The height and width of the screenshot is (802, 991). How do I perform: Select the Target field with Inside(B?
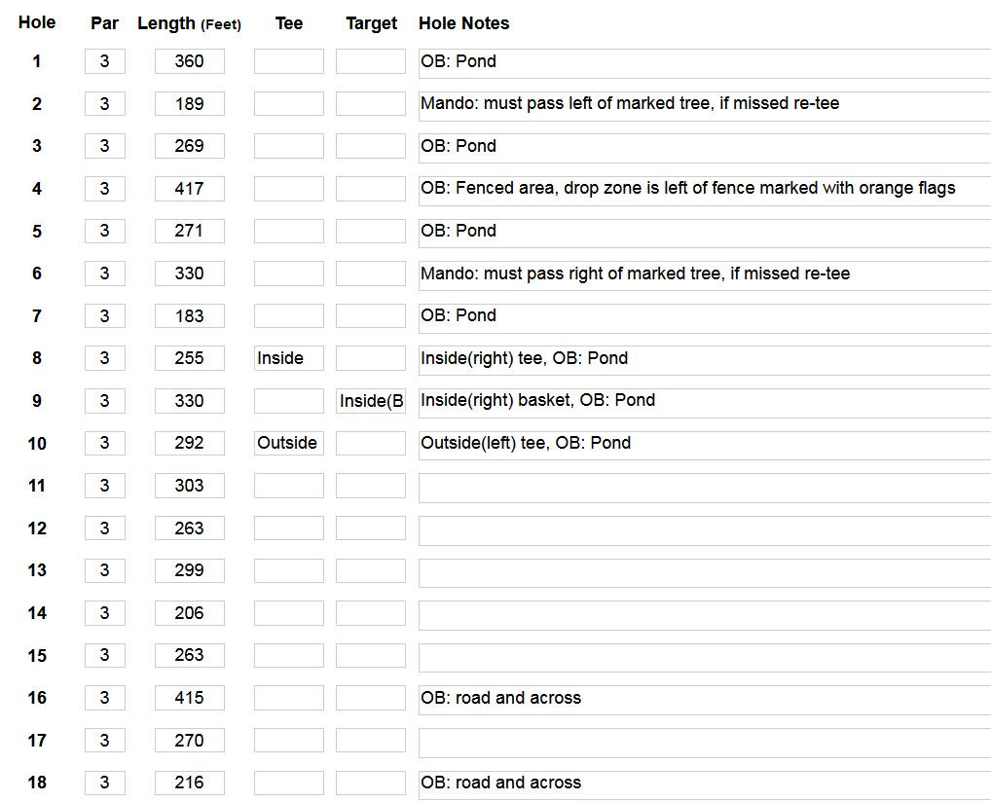point(370,401)
